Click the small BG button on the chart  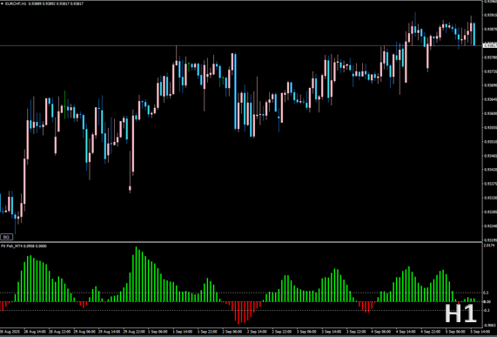7,237
